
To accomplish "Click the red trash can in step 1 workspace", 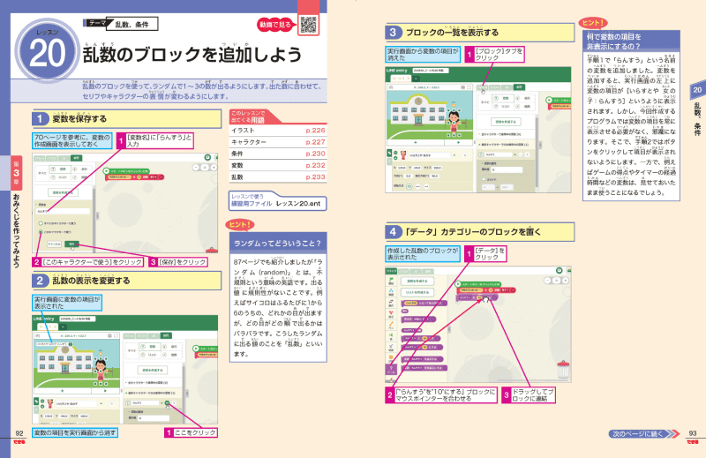I will coord(211,250).
